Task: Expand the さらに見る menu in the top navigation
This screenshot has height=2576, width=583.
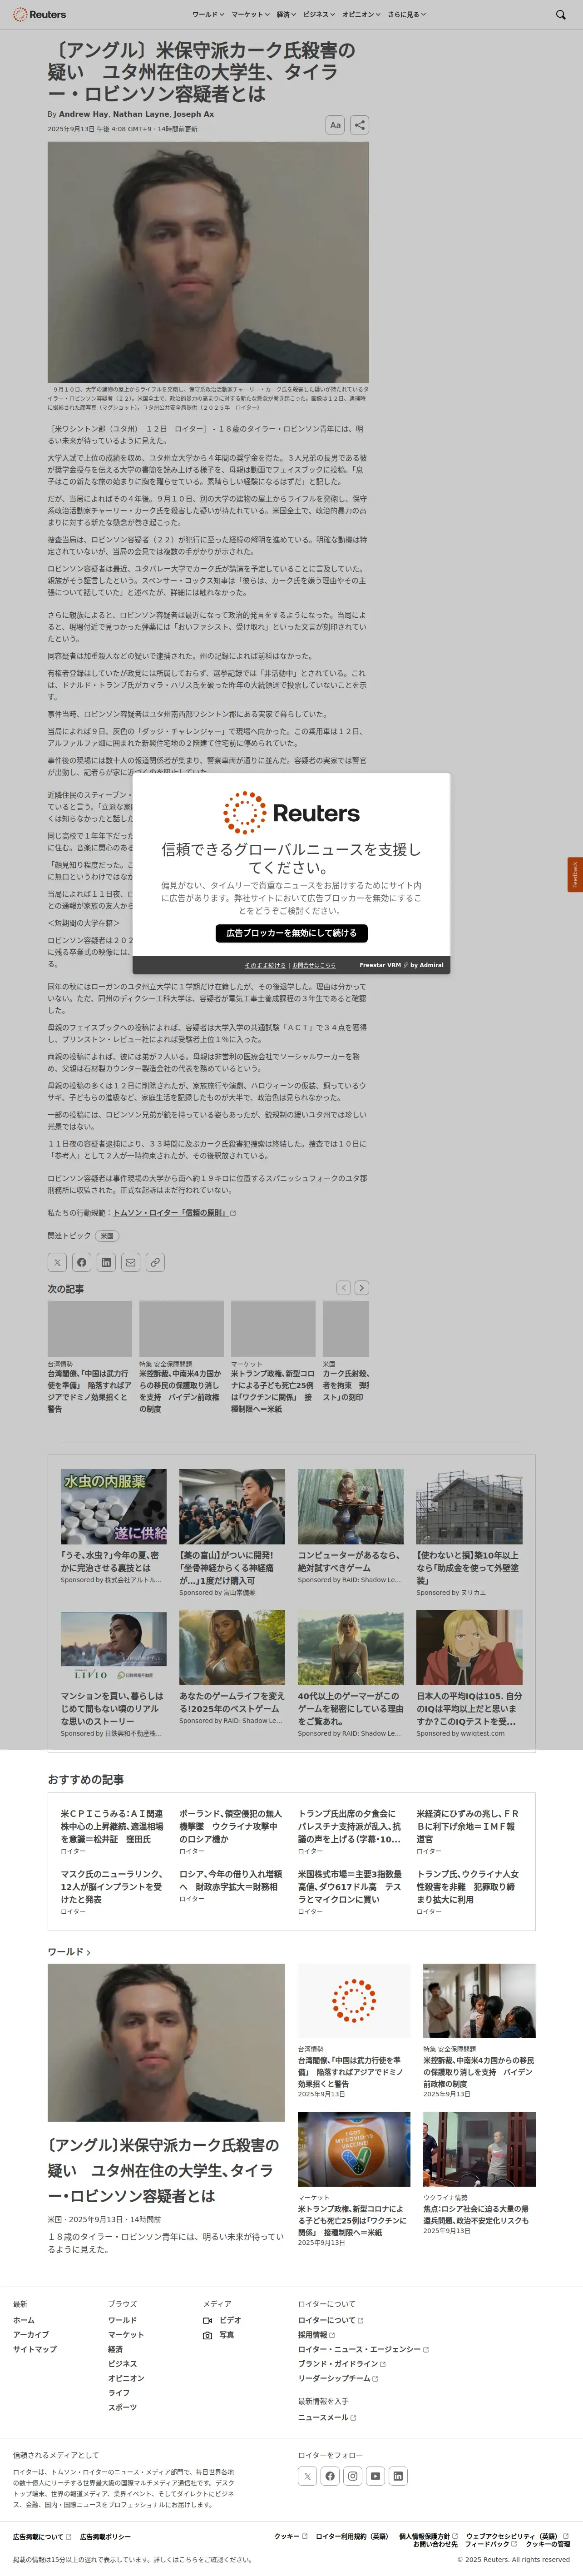Action: [407, 15]
